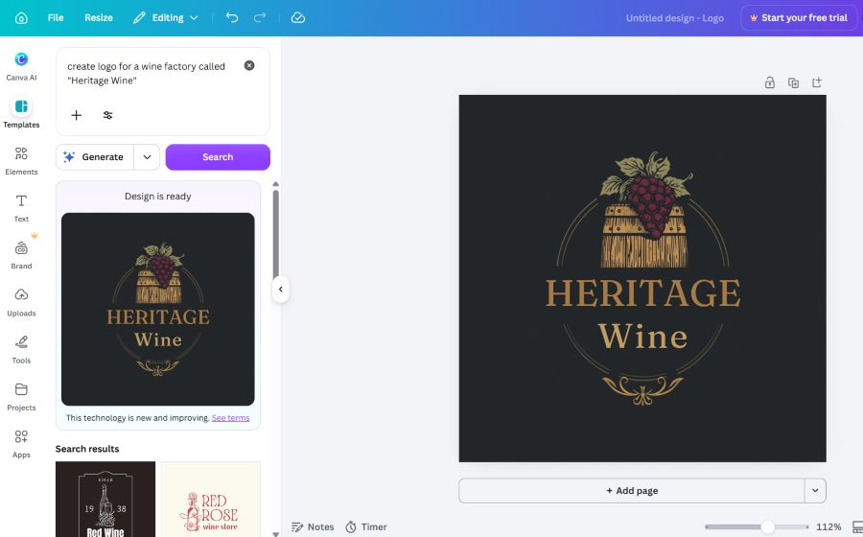Open the Text tab

(21, 207)
